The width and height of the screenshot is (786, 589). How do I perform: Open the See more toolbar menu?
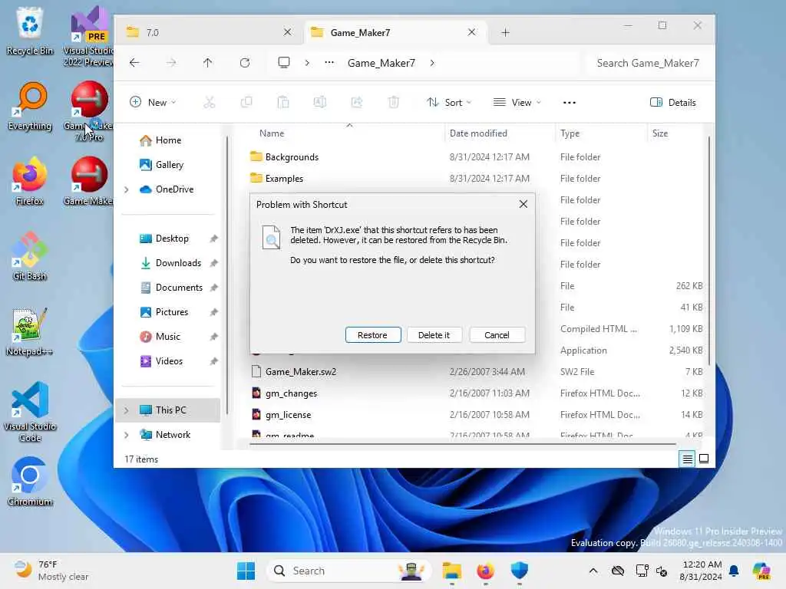(569, 103)
